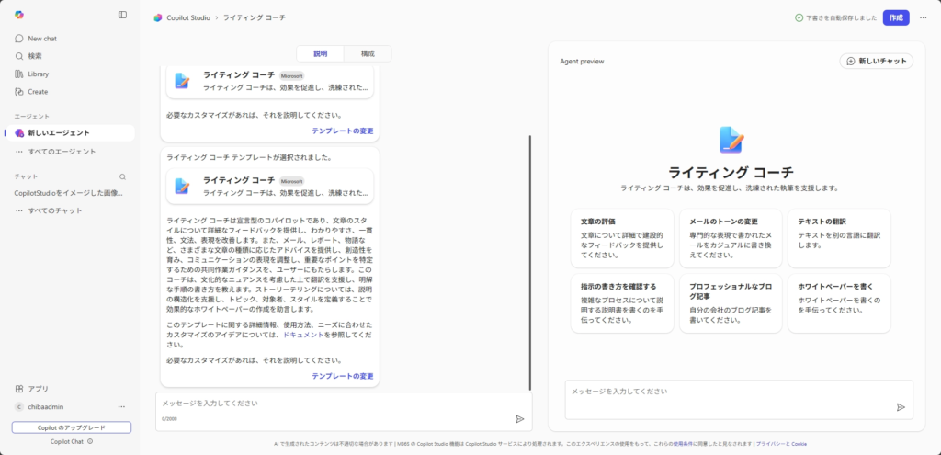Viewport: 941px width, 455px height.
Task: Open the Library section
Action: pos(38,74)
